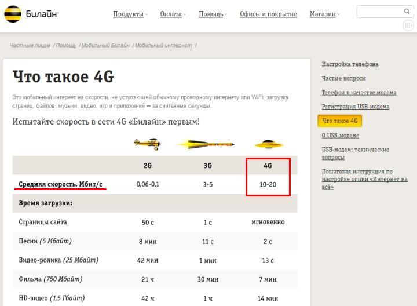417x306 pixels.
Task: Open Частые вопросы sidebar link
Action: point(343,78)
